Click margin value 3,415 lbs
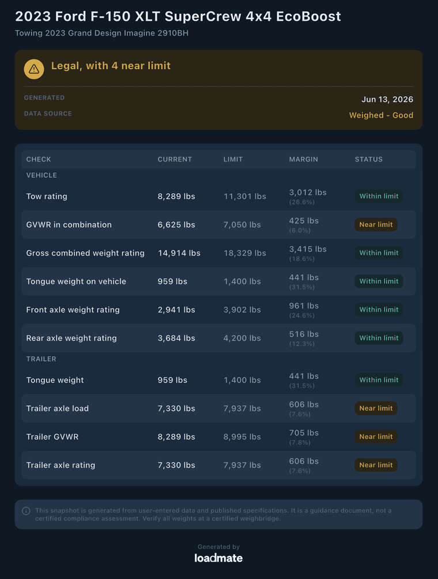438x579 pixels. pos(308,249)
